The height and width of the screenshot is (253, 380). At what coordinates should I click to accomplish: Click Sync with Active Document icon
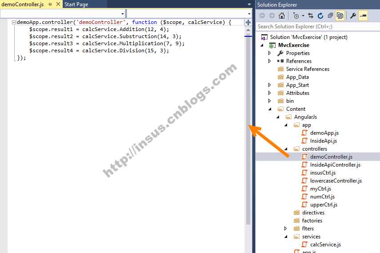click(311, 16)
